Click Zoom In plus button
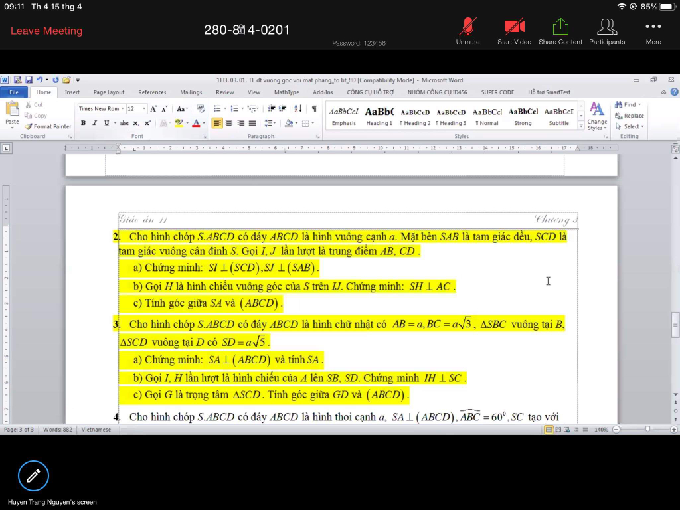The width and height of the screenshot is (680, 510). pos(673,430)
